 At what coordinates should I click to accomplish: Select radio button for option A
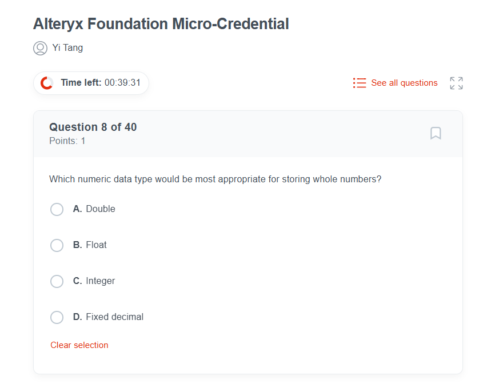pos(57,209)
